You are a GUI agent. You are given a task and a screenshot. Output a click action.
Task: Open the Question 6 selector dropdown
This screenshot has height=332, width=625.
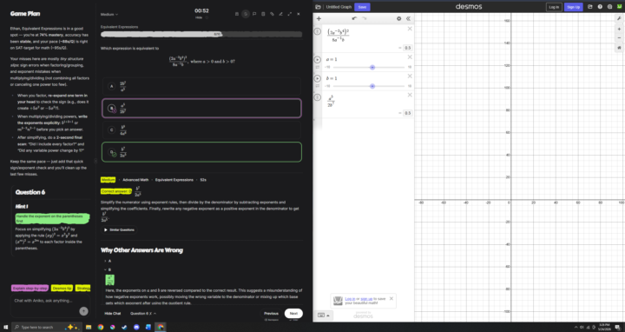[x=143, y=314]
